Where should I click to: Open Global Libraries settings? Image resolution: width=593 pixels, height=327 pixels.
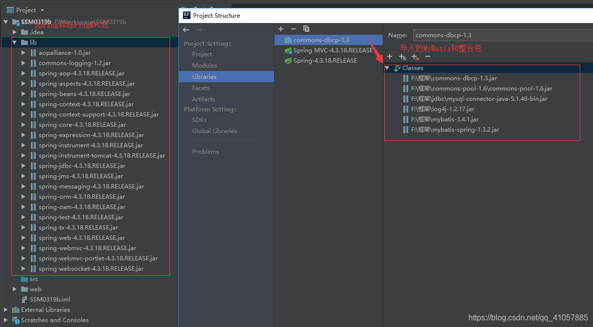[x=215, y=131]
